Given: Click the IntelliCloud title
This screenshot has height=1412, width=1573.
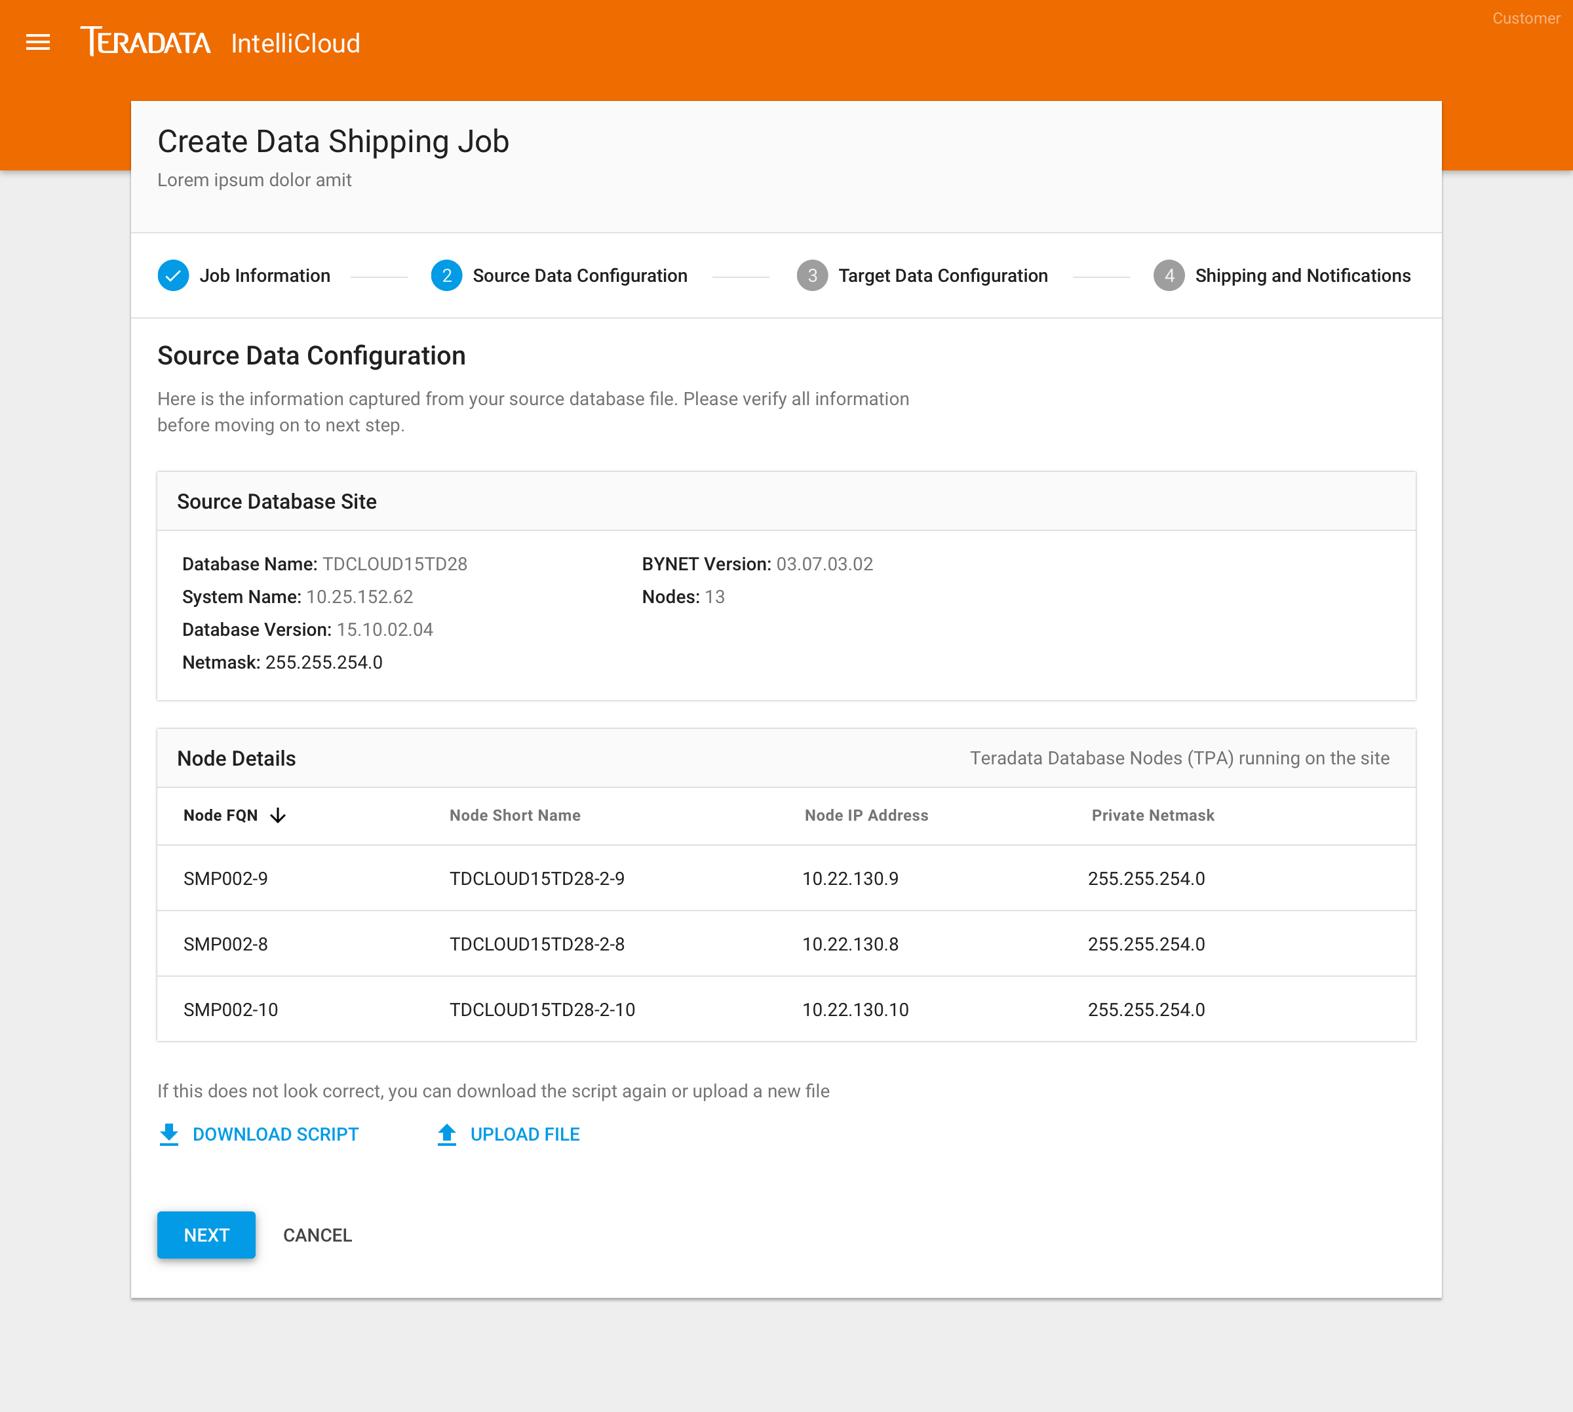Looking at the screenshot, I should click(x=296, y=43).
